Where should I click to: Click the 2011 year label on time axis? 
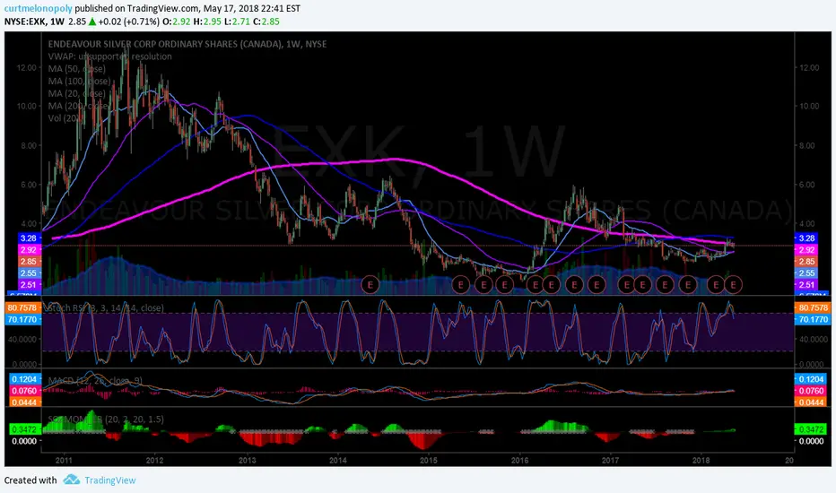[64, 460]
